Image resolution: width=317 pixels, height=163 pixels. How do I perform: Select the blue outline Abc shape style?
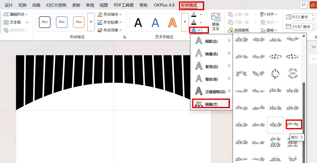coord(62,22)
